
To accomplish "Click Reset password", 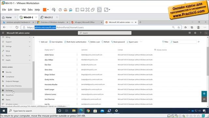I will [118, 42].
